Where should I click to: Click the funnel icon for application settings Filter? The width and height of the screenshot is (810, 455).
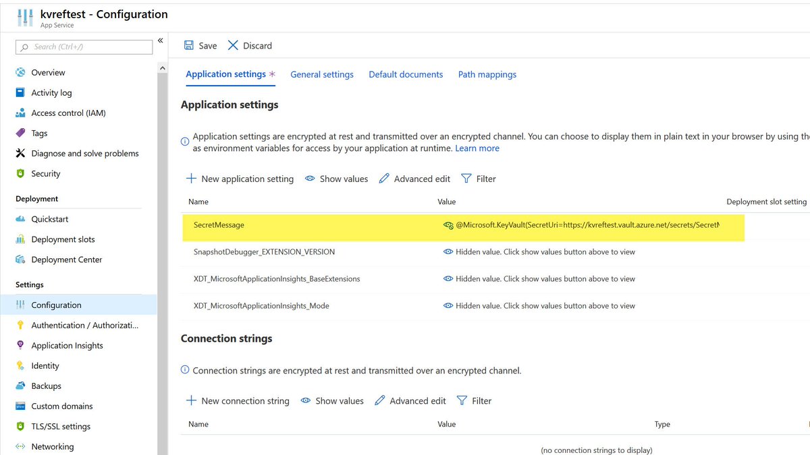click(466, 179)
